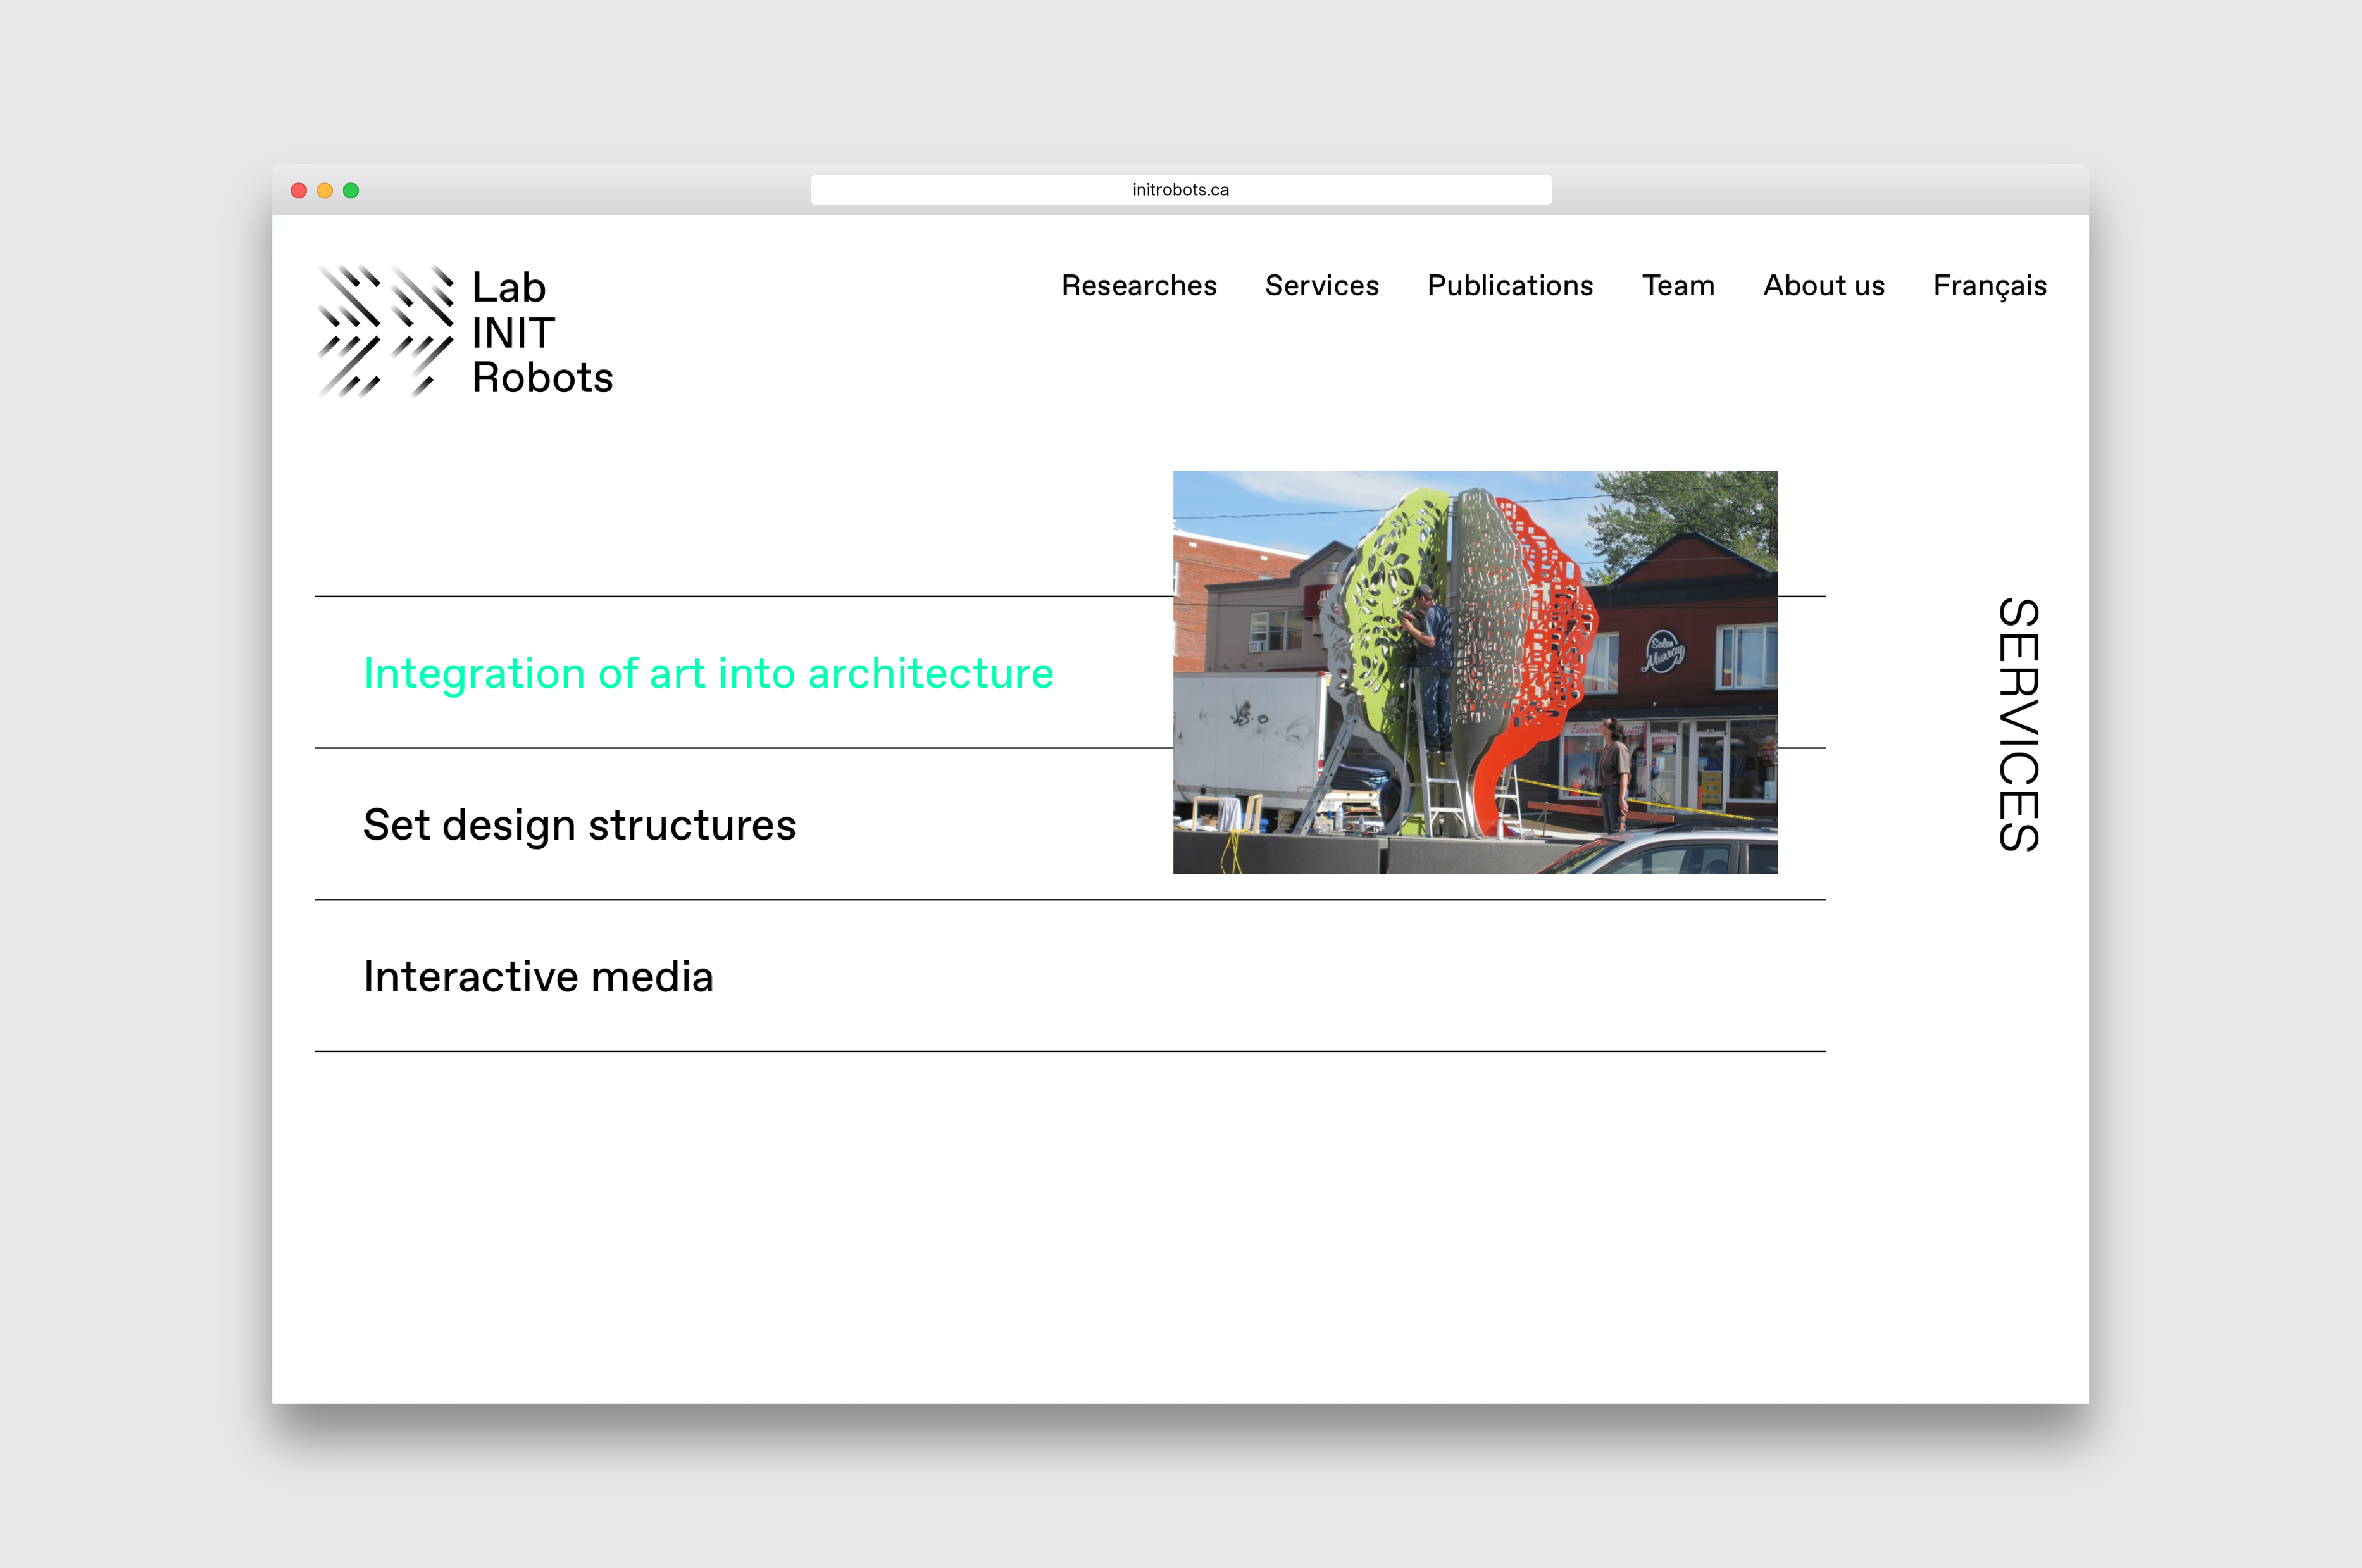Image resolution: width=2362 pixels, height=1568 pixels.
Task: Open Integration of art into architecture
Action: coord(708,674)
